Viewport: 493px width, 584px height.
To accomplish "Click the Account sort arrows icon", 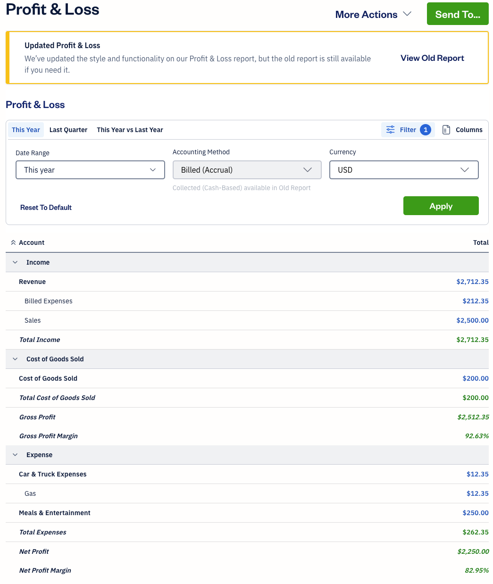I will (13, 242).
